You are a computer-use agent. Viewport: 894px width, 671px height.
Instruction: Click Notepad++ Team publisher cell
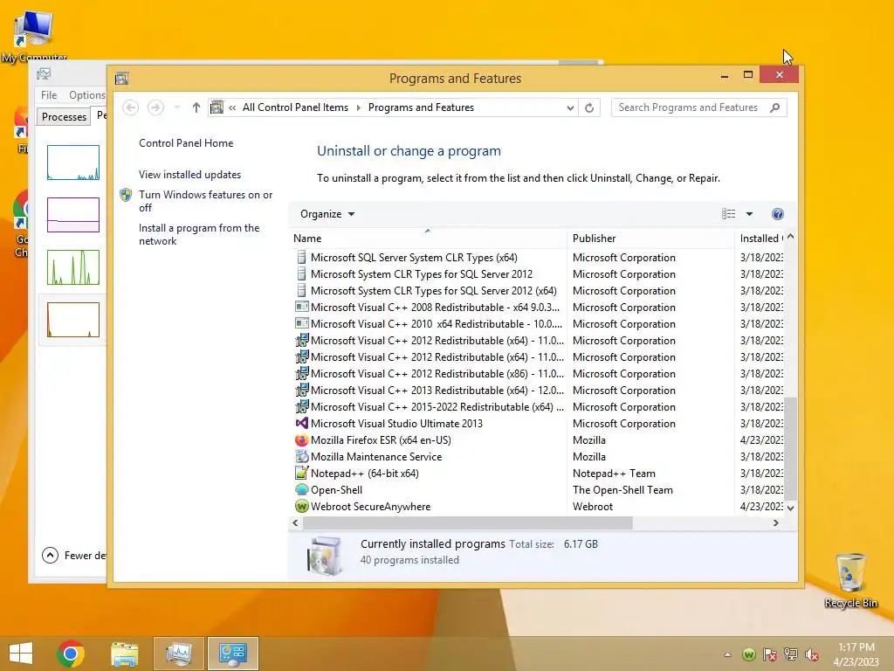pos(614,473)
